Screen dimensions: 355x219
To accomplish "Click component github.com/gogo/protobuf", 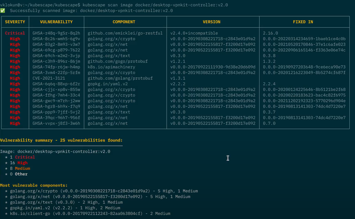I will coord(118,61).
